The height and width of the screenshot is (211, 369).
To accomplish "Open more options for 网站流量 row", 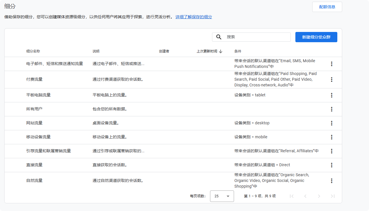I will pos(331,123).
